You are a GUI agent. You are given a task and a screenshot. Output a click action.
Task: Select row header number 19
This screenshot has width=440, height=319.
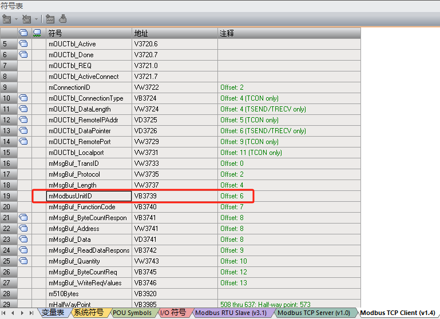(9, 196)
